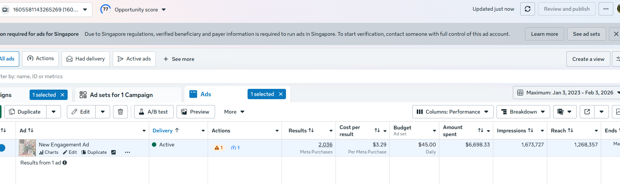
Task: Open the date range selector
Action: tap(566, 93)
